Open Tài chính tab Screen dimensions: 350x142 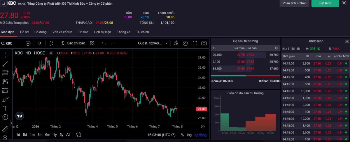(x=142, y=32)
